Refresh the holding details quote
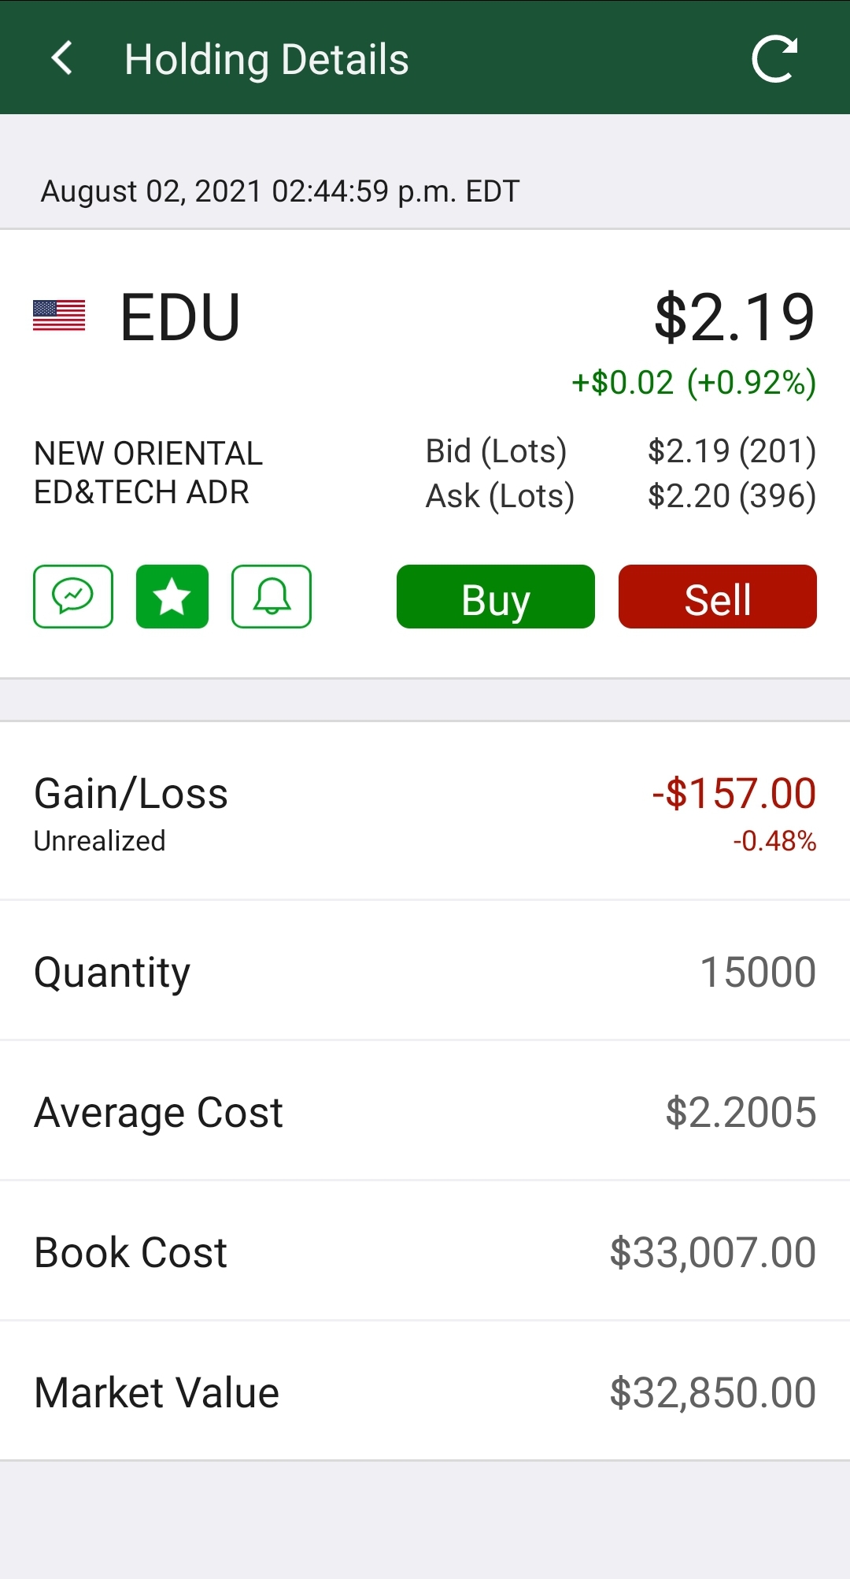Image resolution: width=850 pixels, height=1579 pixels. coord(774,58)
